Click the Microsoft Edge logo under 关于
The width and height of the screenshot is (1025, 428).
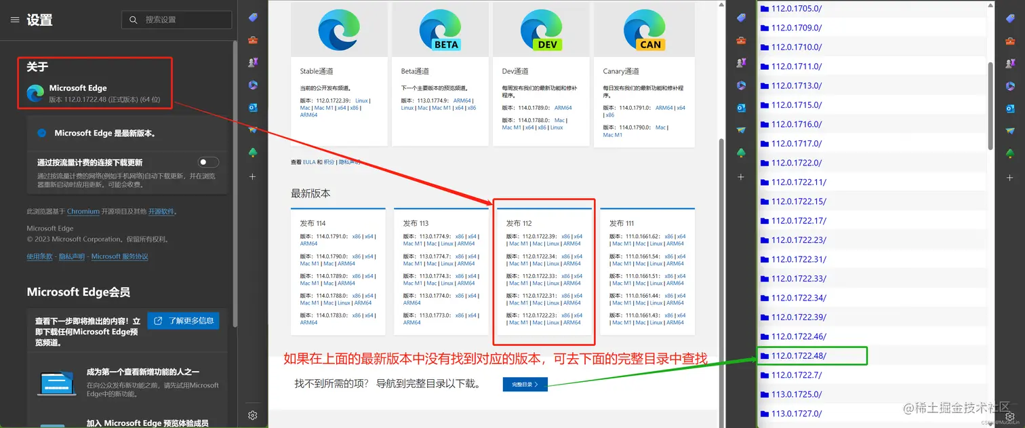point(35,93)
